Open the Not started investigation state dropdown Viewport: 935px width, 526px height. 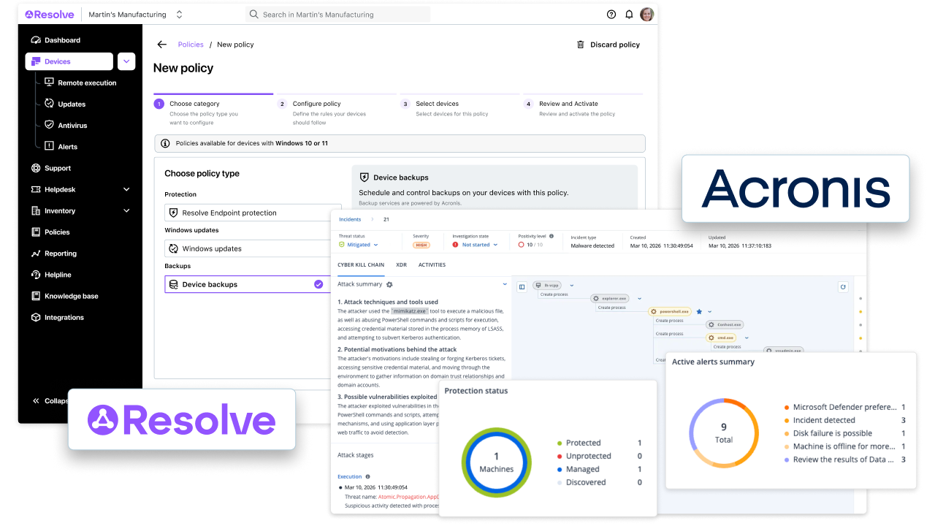[x=475, y=245]
